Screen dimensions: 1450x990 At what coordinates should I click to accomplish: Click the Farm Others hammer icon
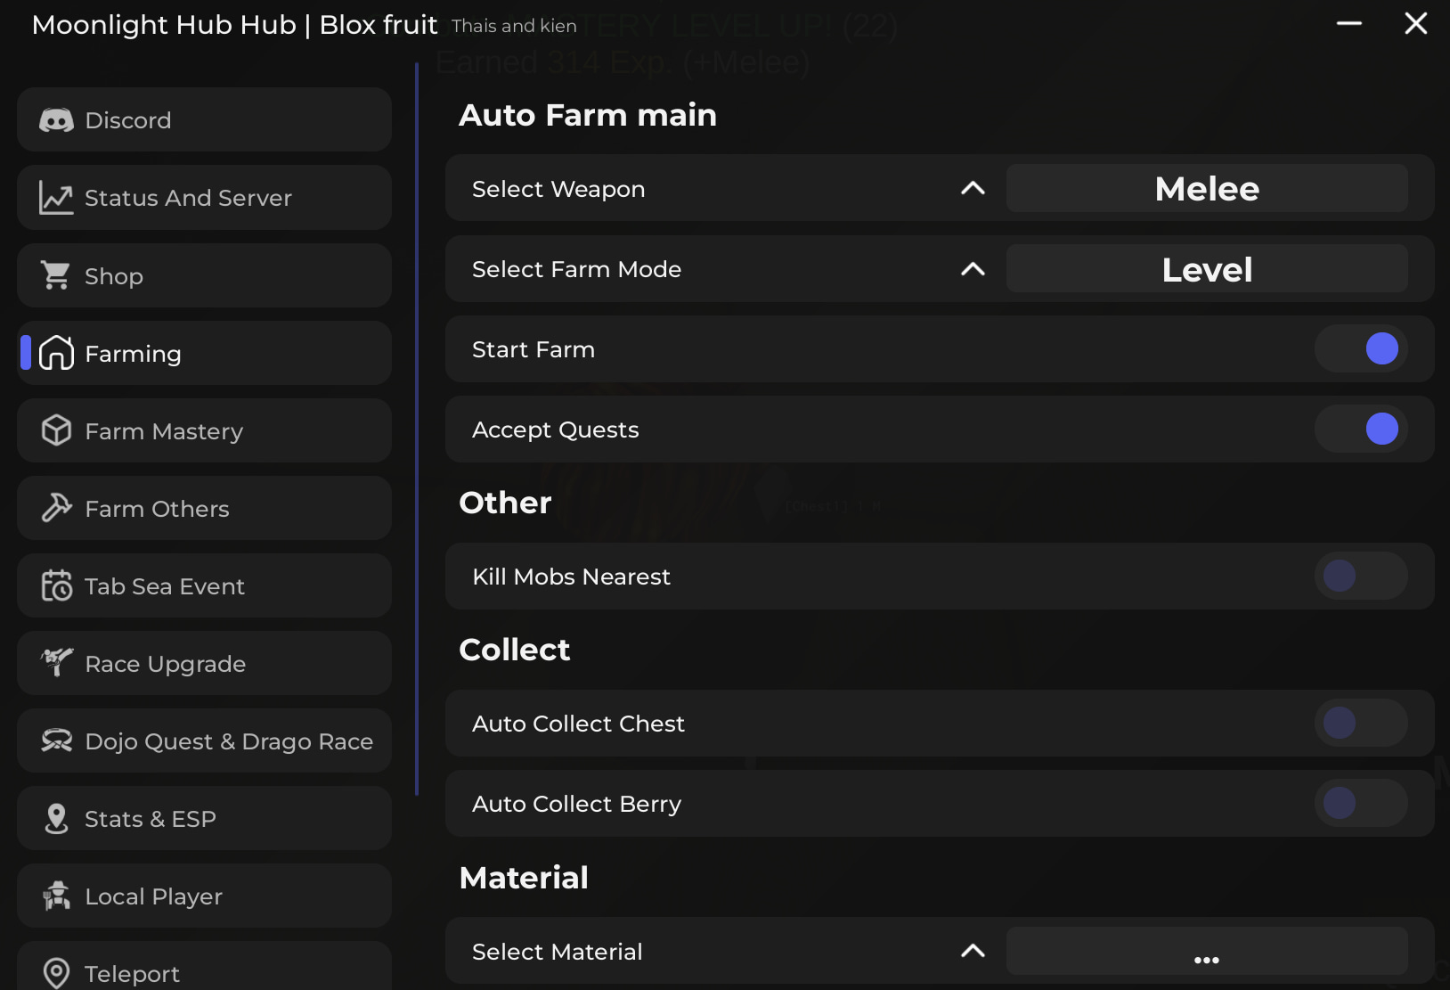tap(56, 509)
